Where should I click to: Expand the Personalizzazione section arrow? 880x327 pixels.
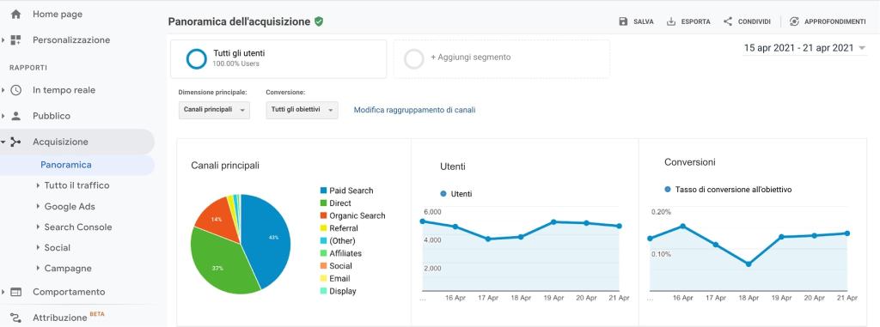click(3, 39)
